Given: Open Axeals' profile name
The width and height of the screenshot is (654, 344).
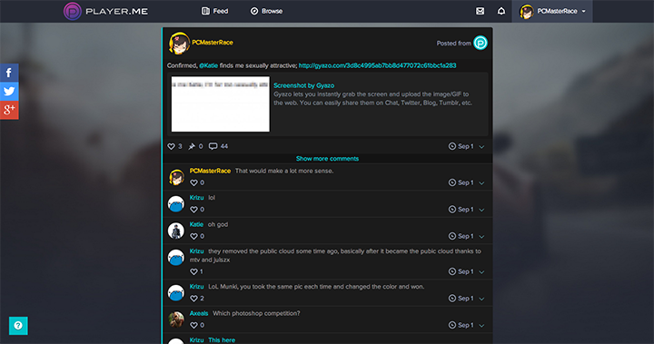Looking at the screenshot, I should (x=199, y=313).
